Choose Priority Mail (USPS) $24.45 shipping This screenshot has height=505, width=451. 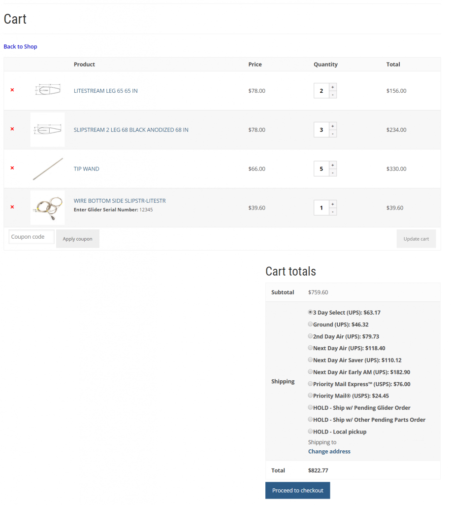pyautogui.click(x=310, y=396)
